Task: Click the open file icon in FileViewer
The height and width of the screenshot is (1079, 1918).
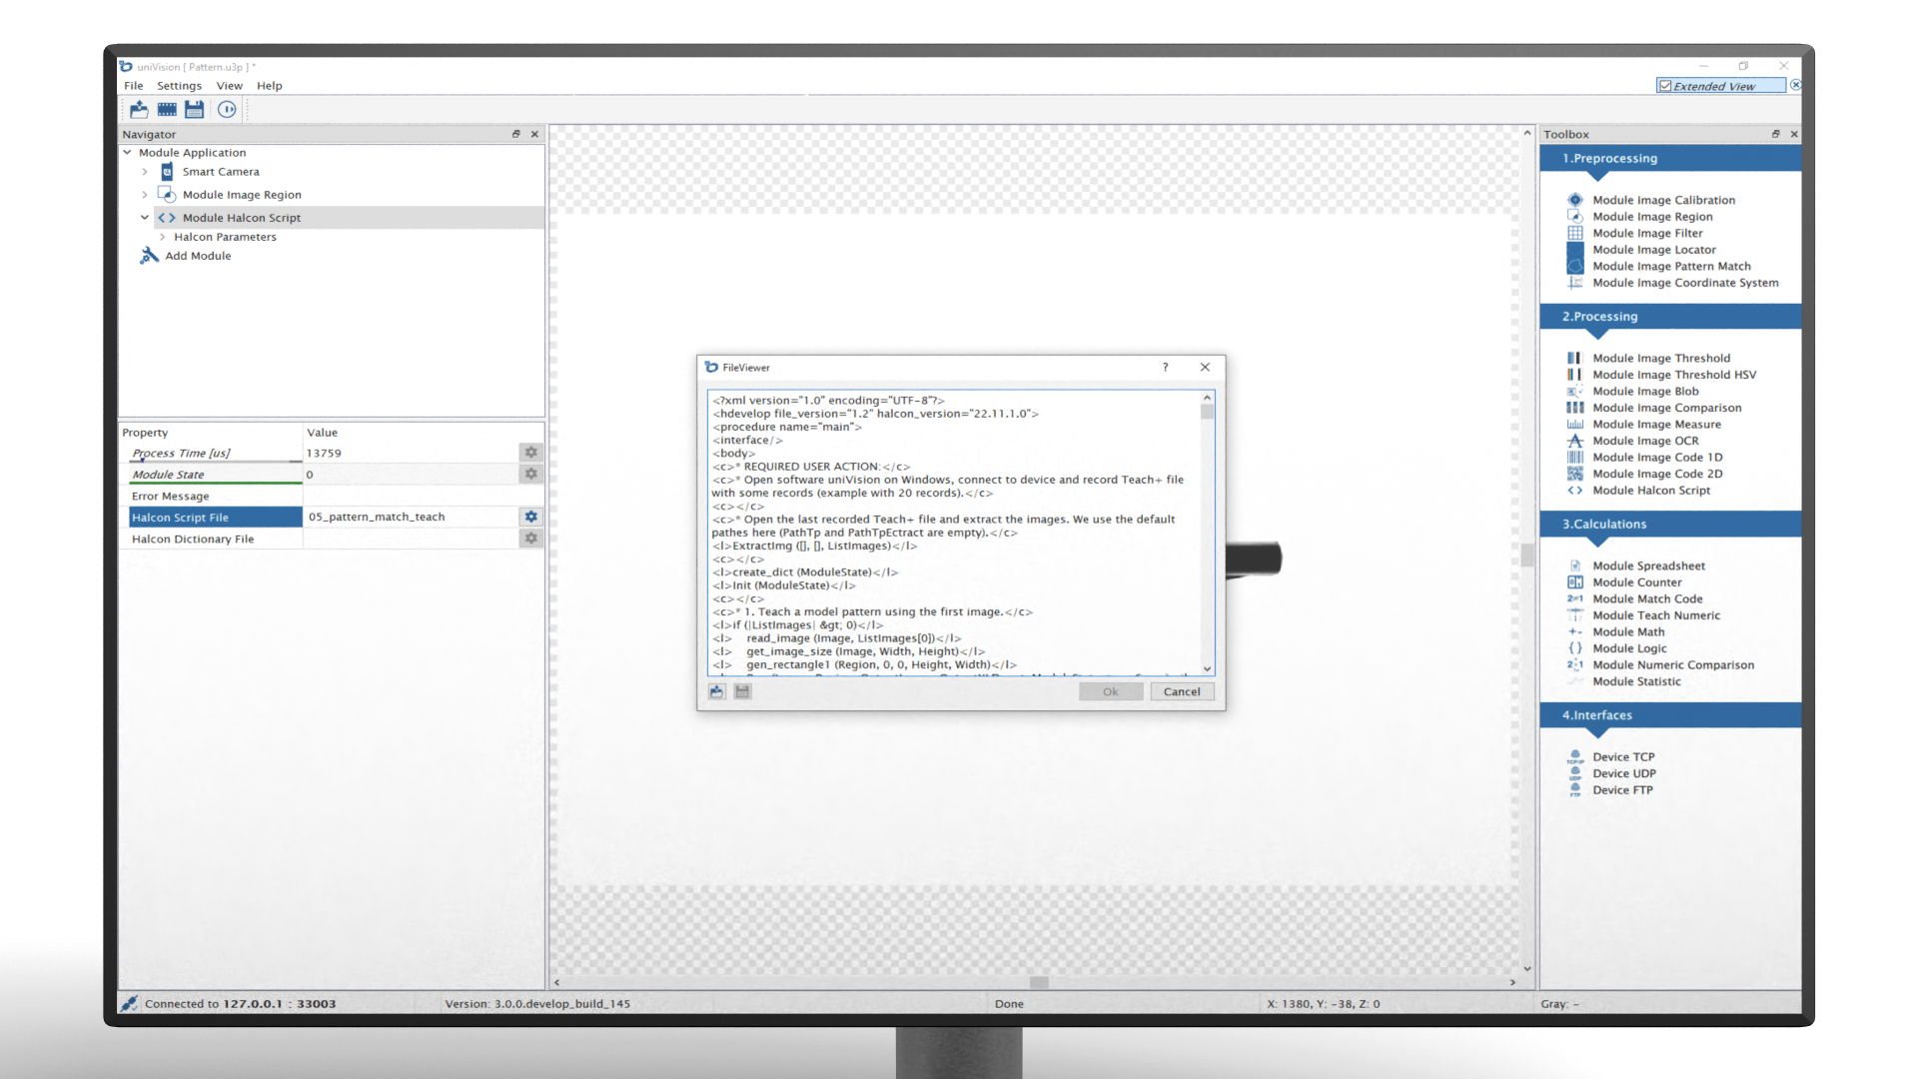Action: coord(716,691)
